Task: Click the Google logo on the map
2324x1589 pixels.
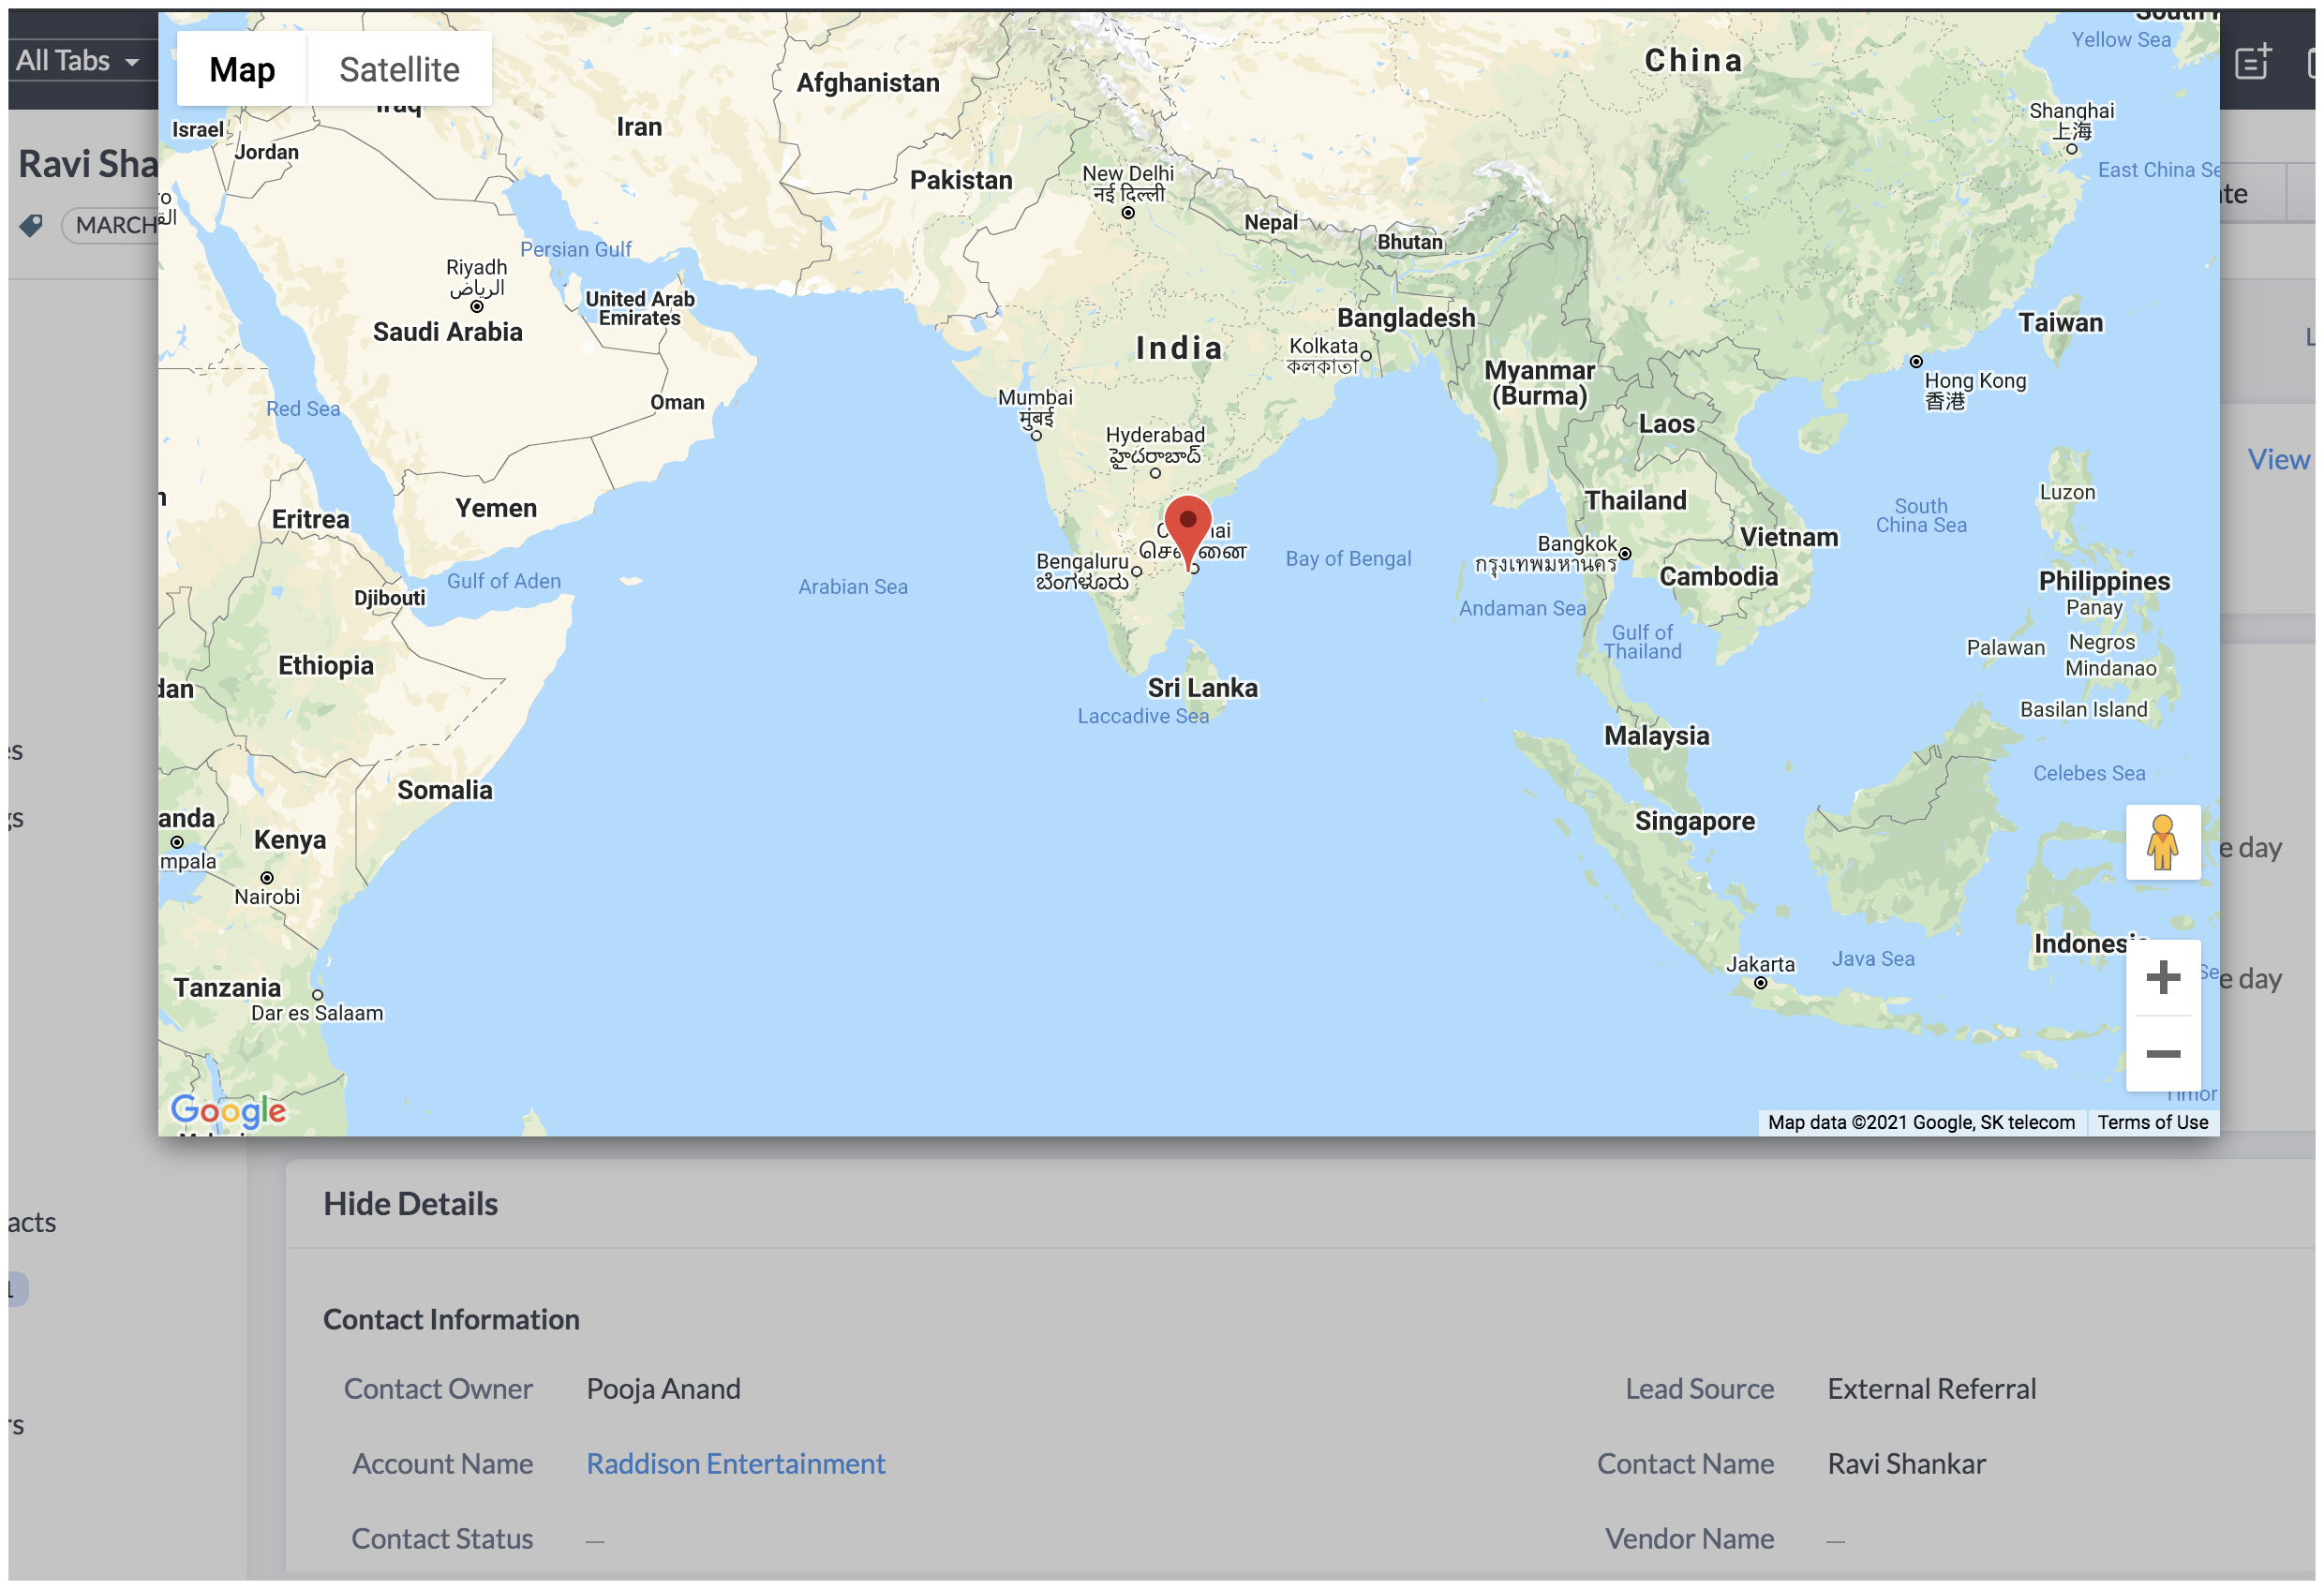Action: [x=228, y=1110]
